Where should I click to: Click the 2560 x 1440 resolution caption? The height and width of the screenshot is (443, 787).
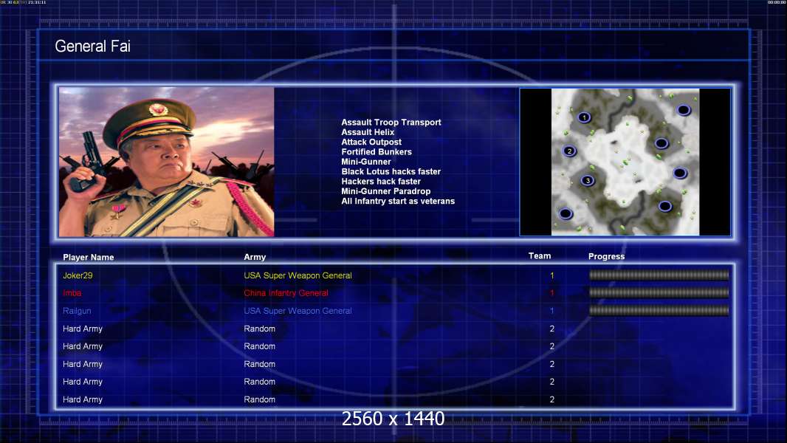point(393,419)
